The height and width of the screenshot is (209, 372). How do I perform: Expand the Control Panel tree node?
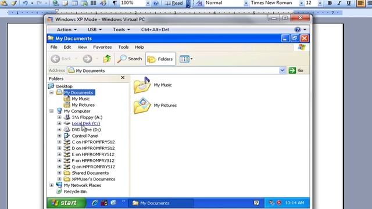tap(59, 136)
